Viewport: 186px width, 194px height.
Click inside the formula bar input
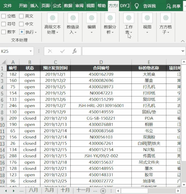132,51
